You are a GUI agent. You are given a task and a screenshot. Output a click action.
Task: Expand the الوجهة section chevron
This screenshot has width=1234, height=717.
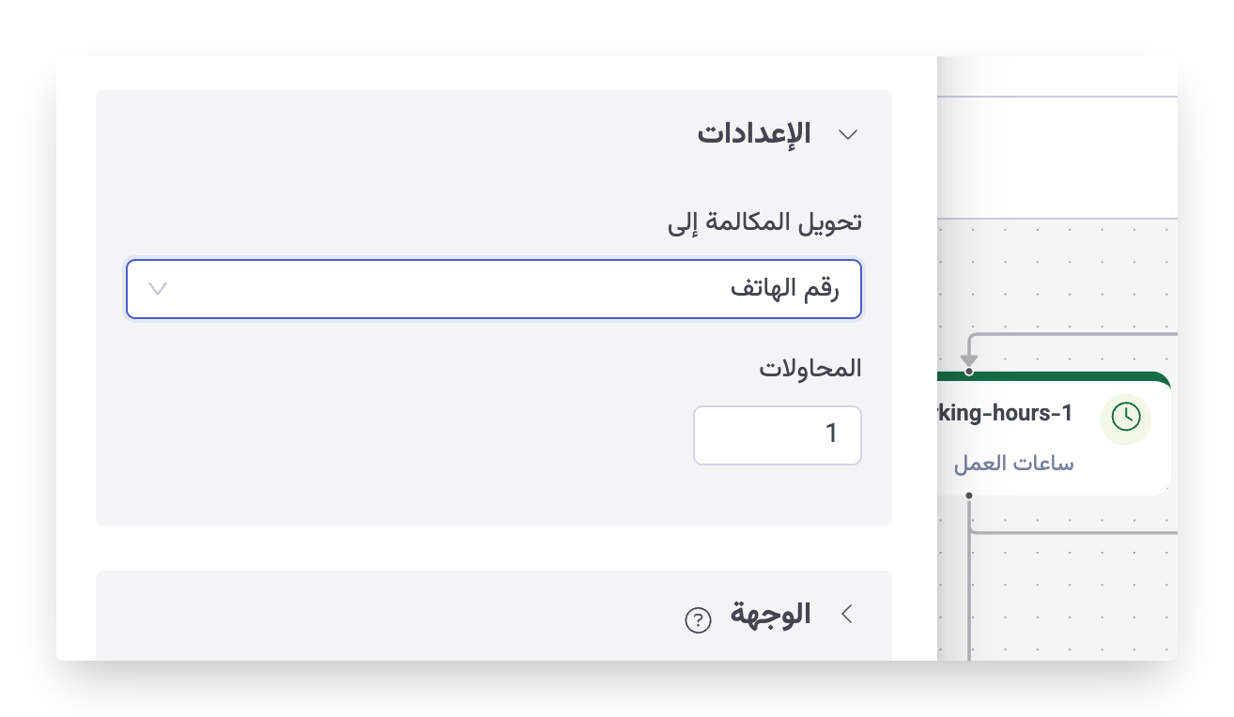click(847, 614)
